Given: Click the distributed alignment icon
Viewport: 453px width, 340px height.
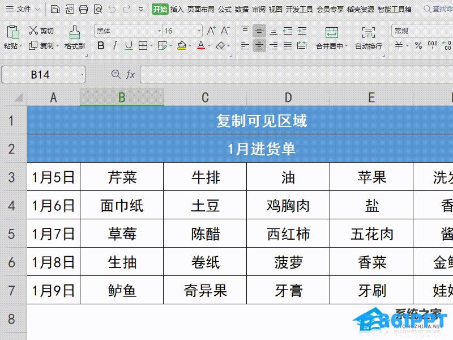Looking at the screenshot, I should (x=302, y=45).
